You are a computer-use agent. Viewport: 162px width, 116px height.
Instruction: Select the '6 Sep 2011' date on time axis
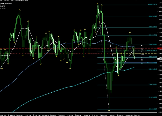tap(137, 115)
